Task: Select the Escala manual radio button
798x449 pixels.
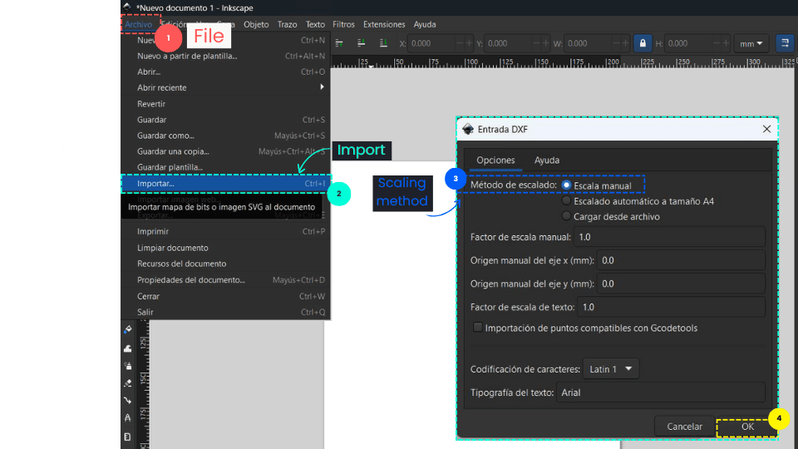Action: (x=567, y=185)
